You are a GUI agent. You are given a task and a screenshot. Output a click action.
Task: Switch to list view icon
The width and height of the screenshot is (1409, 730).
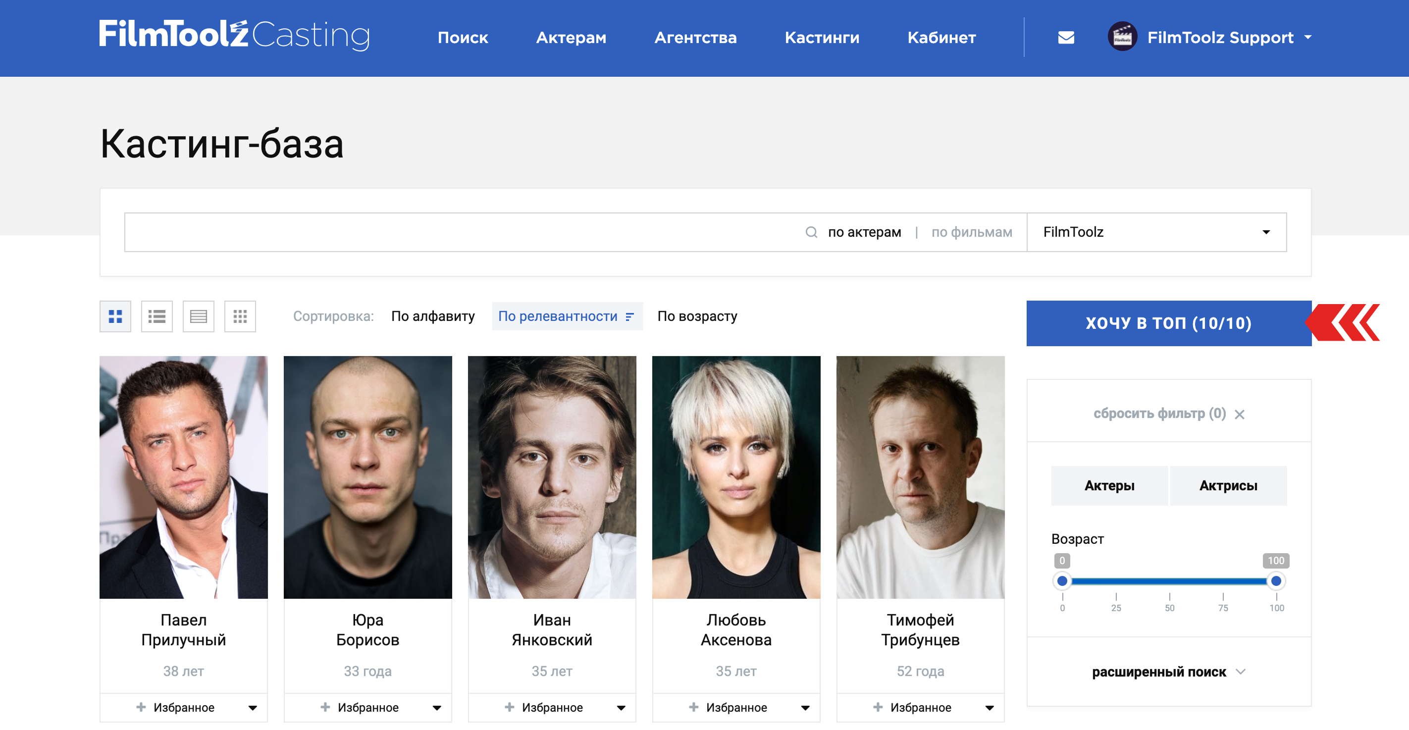click(157, 316)
